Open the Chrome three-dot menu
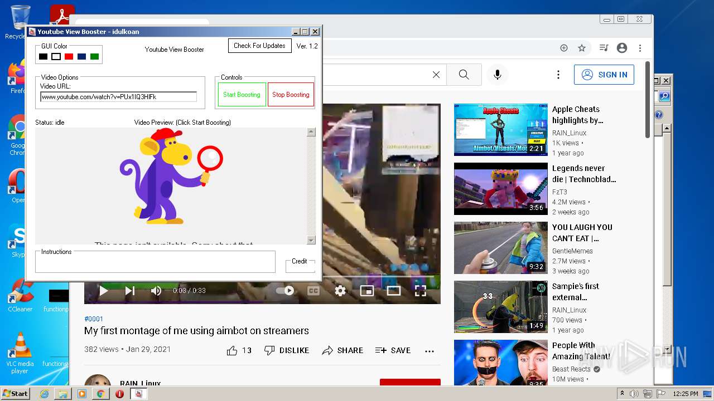This screenshot has width=714, height=401. tap(640, 48)
